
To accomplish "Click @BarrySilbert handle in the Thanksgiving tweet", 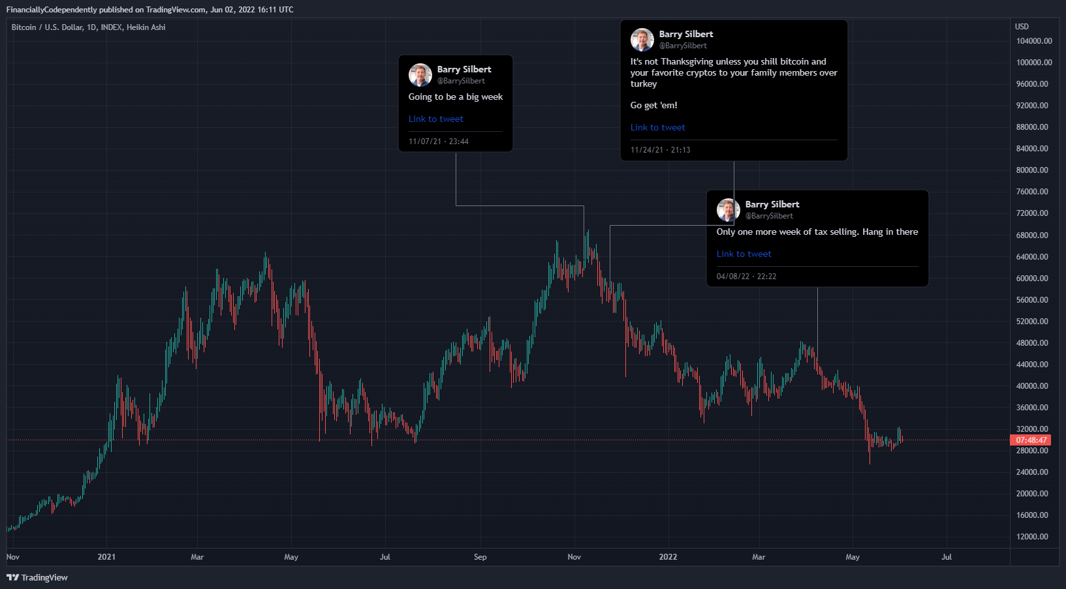I will (x=683, y=46).
